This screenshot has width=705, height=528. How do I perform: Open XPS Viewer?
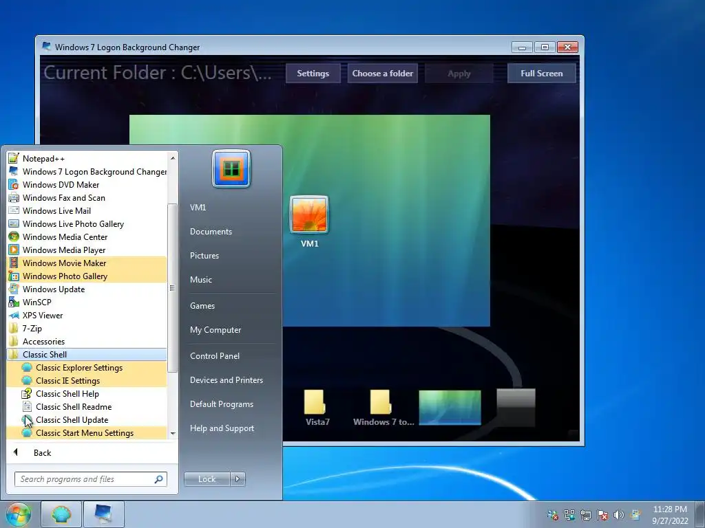[x=87, y=315]
